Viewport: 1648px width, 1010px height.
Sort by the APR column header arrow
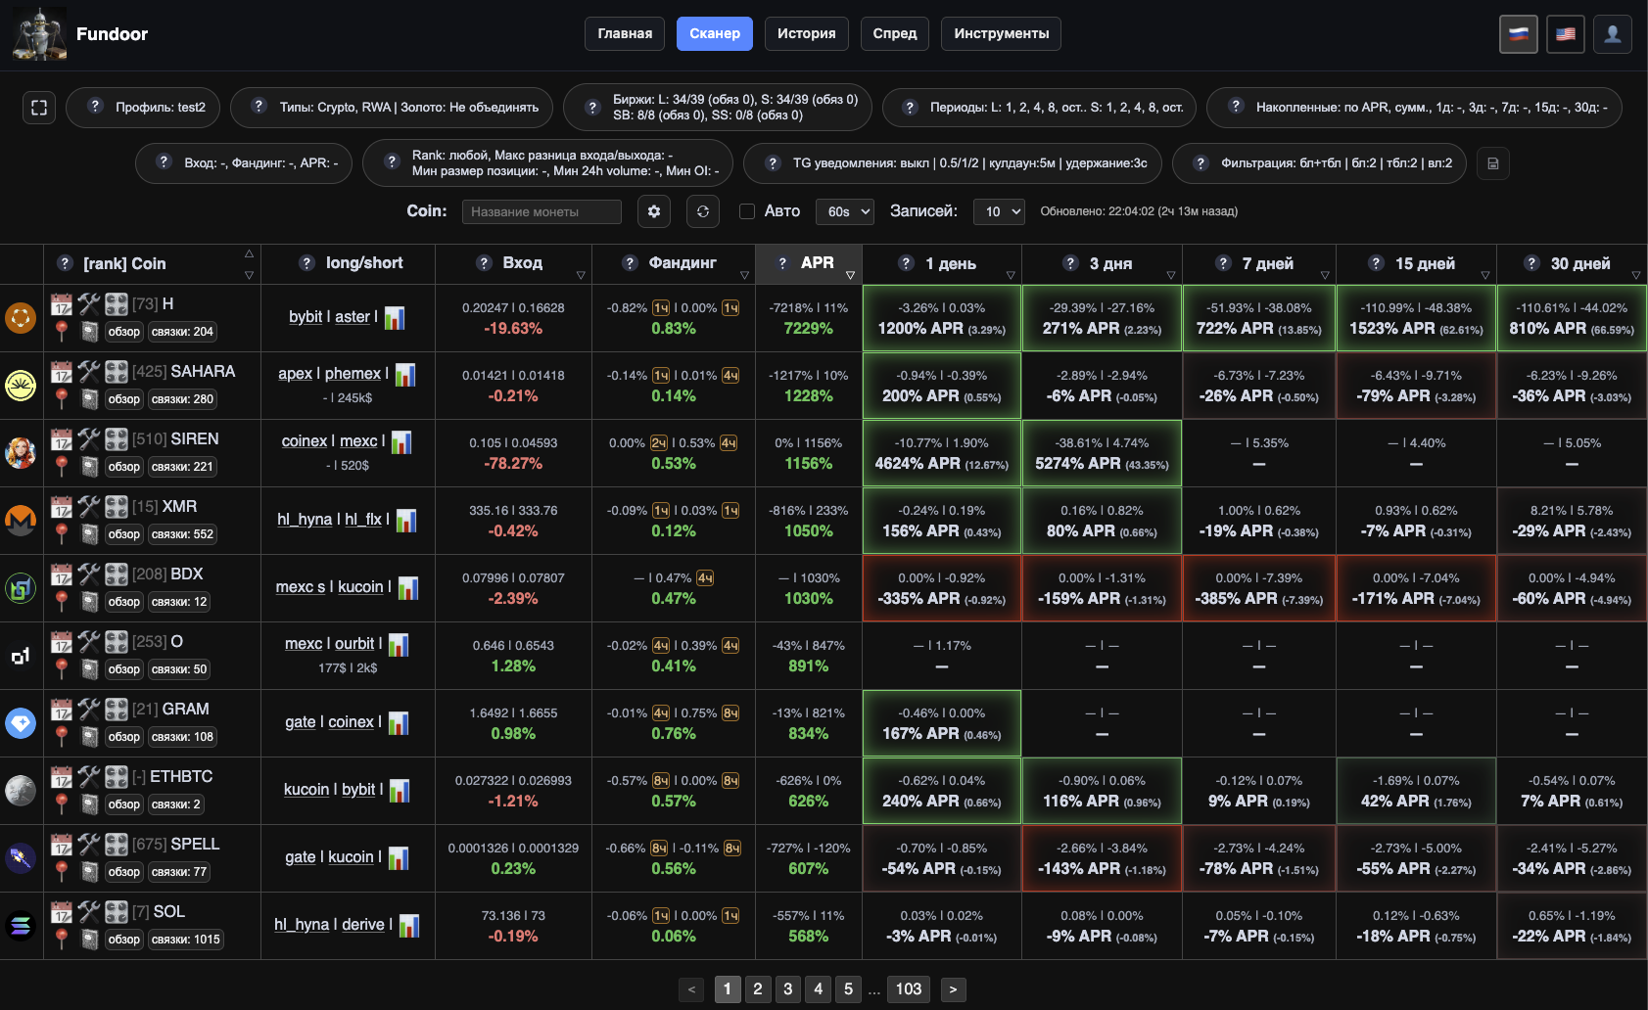coord(850,276)
